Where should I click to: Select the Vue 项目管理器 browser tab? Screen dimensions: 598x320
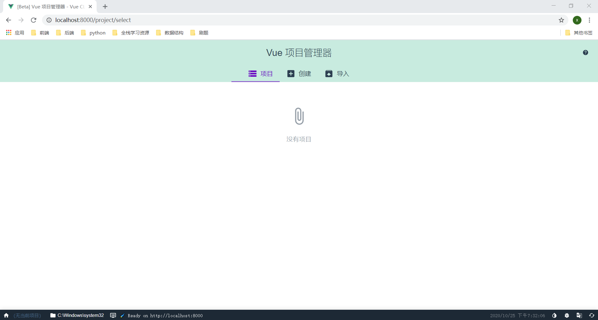coord(50,7)
